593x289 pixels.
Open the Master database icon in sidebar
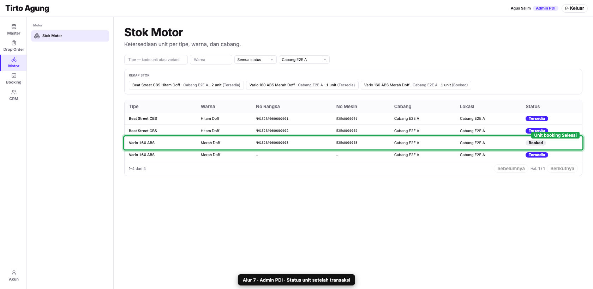pyautogui.click(x=14, y=27)
